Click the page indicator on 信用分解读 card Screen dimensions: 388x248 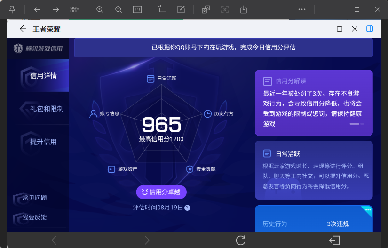coord(356,124)
